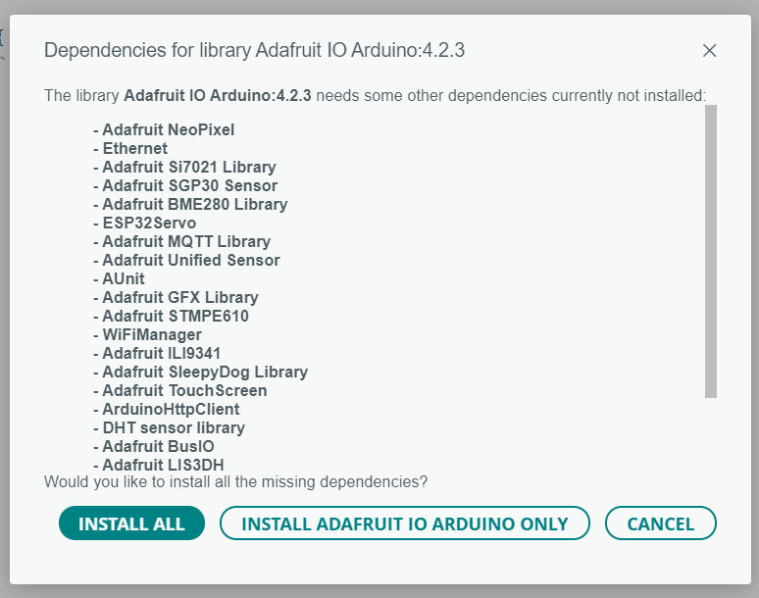This screenshot has width=759, height=598.
Task: Click Adafruit Unified Sensor in the list
Action: tap(190, 260)
